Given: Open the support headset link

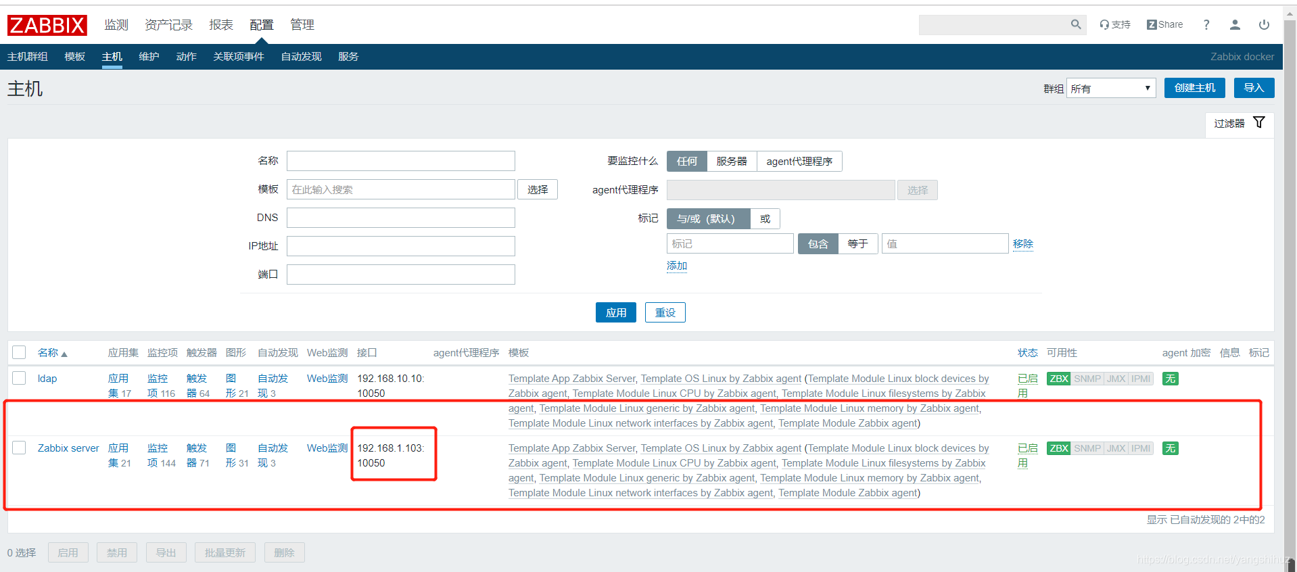Looking at the screenshot, I should click(x=1115, y=24).
